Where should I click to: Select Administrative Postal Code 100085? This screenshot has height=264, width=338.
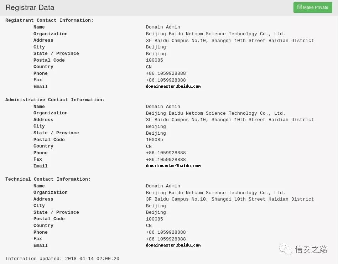click(x=154, y=140)
